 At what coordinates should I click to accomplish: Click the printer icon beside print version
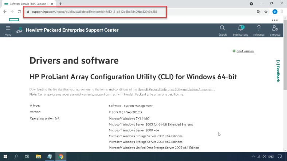pyautogui.click(x=234, y=51)
